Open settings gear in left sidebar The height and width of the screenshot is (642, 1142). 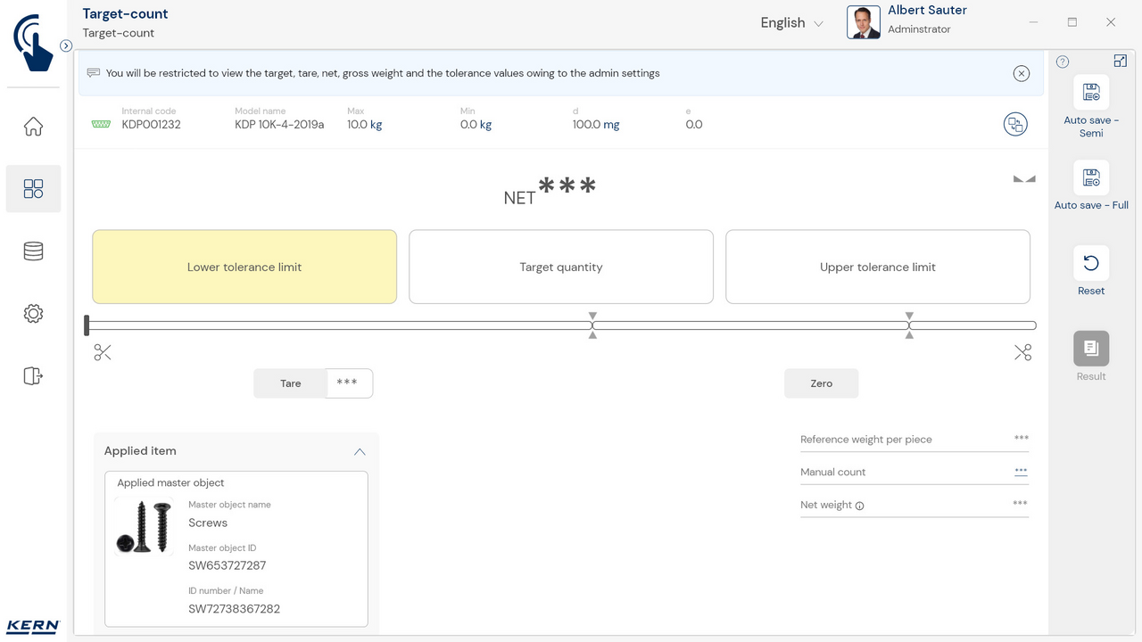[33, 314]
